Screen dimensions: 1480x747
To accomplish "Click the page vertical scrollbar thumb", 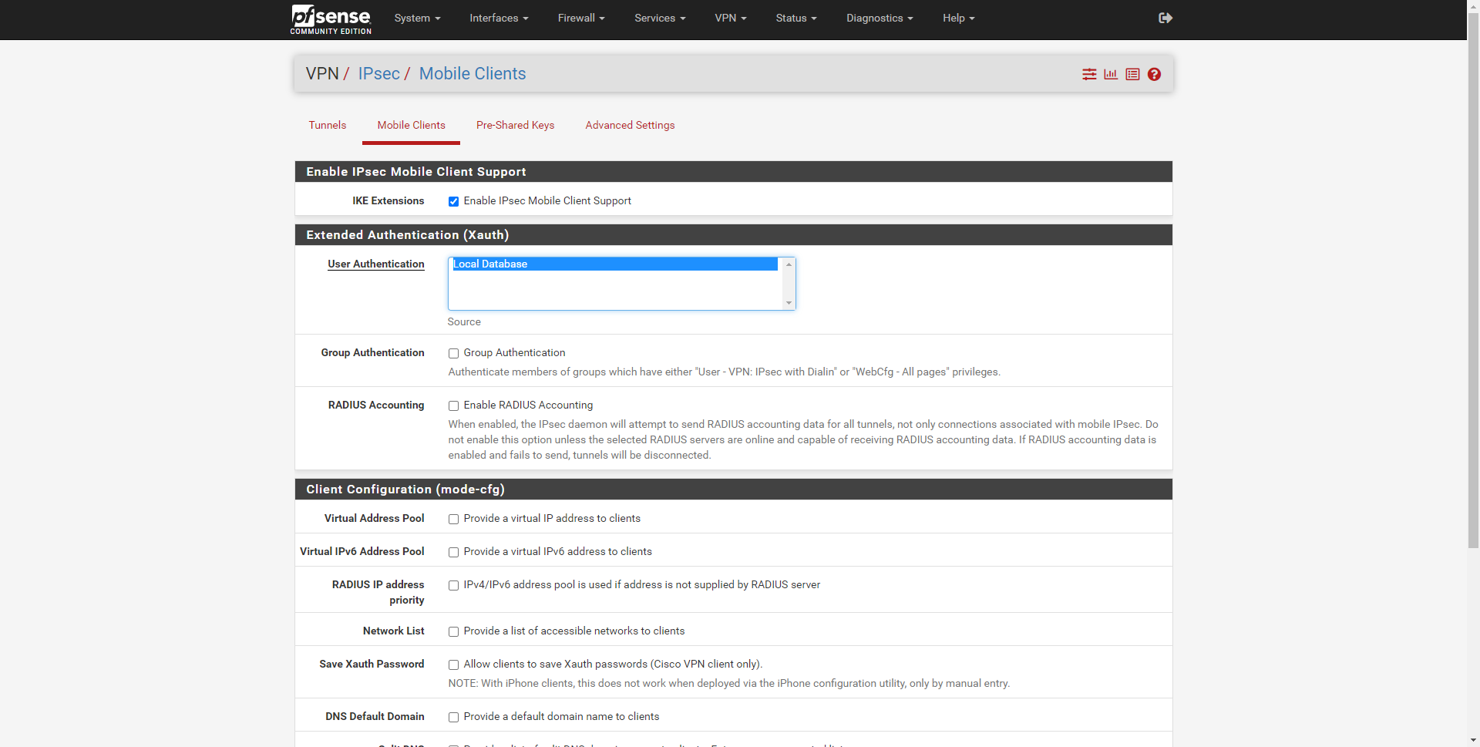I will point(1473,279).
